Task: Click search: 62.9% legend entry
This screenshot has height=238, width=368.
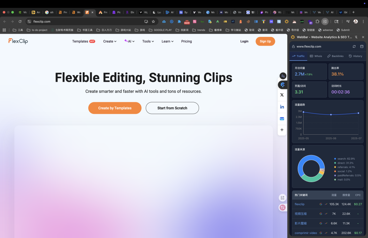Action: tap(344, 159)
